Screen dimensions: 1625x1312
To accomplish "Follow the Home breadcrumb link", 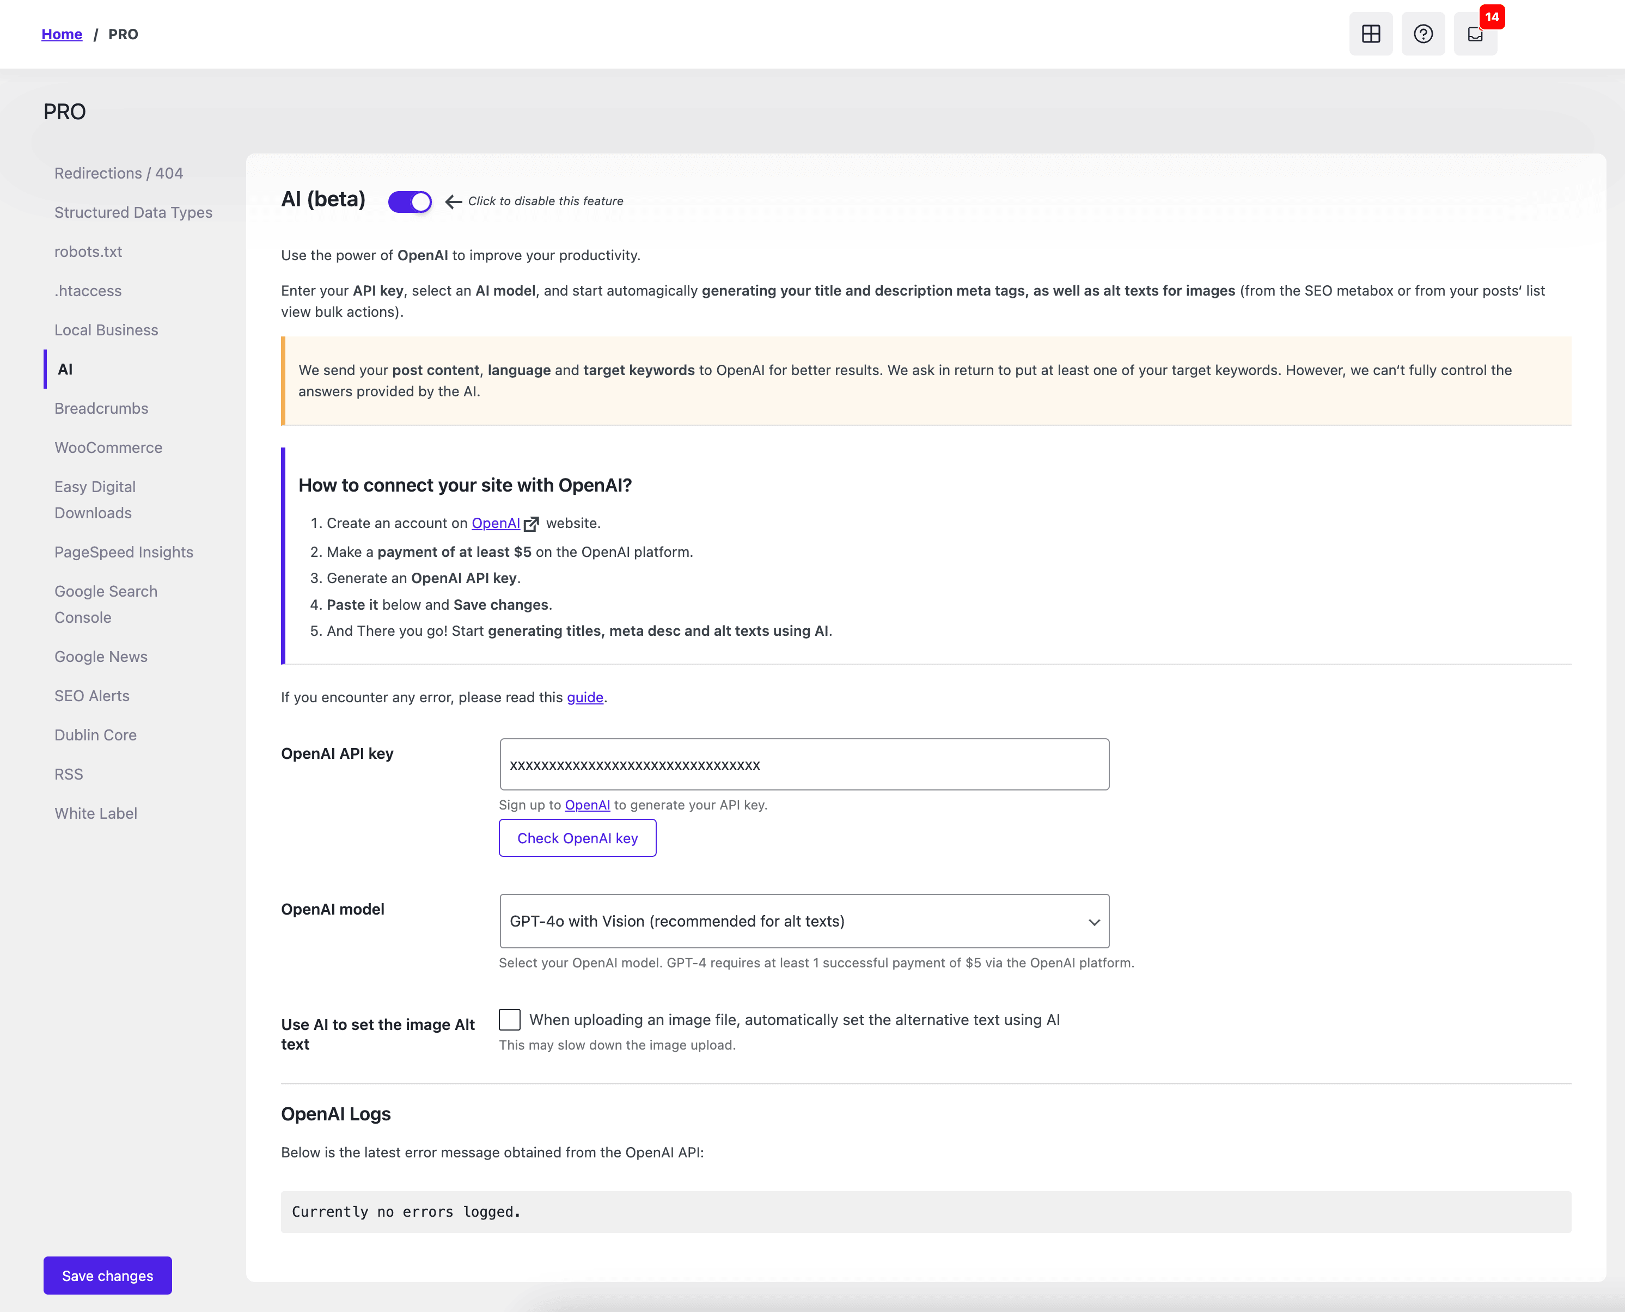I will click(62, 34).
